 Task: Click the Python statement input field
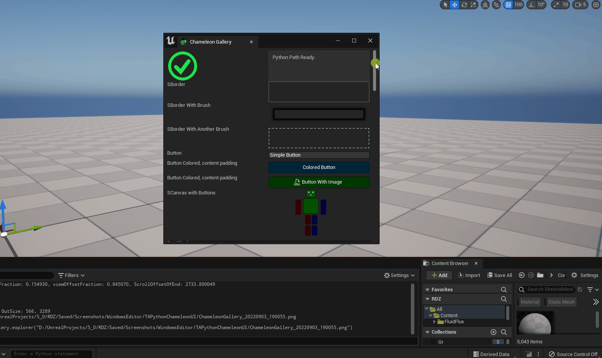(x=52, y=354)
